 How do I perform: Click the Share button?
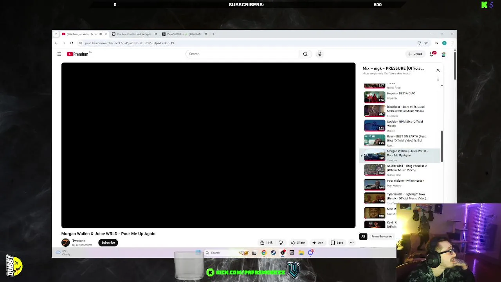click(x=298, y=242)
